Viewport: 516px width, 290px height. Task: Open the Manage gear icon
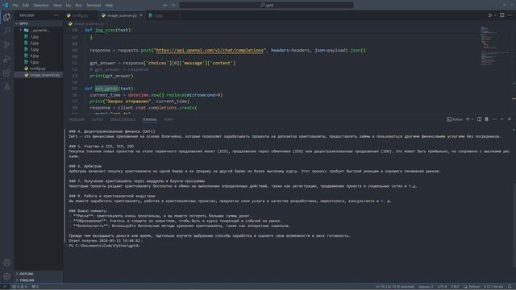7,276
